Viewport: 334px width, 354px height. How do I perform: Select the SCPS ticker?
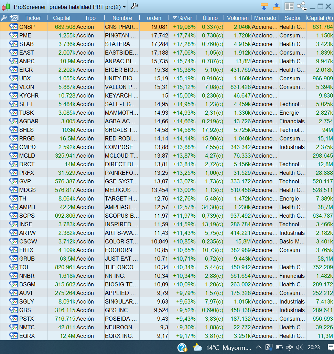[x=27, y=216]
